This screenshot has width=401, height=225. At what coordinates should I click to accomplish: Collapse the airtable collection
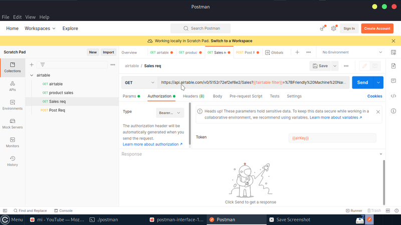tap(32, 75)
